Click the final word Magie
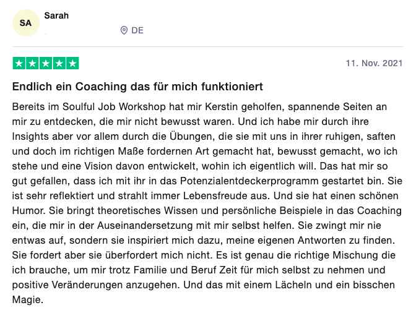Viewport: 416px width, 313px height. 28,300
